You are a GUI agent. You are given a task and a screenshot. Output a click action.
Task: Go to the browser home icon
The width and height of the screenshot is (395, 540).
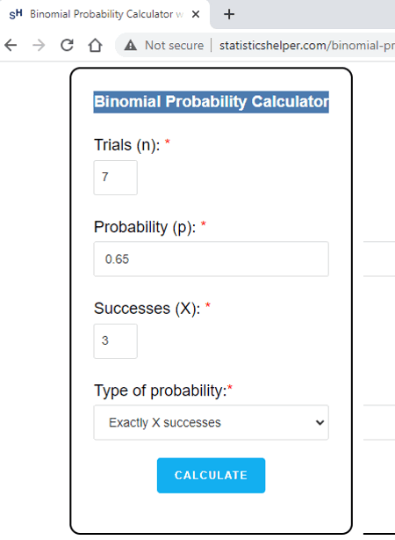[95, 45]
